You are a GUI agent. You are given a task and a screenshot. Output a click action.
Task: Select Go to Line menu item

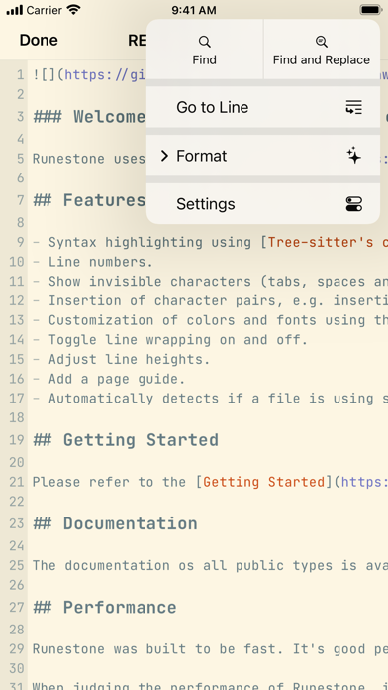point(262,107)
